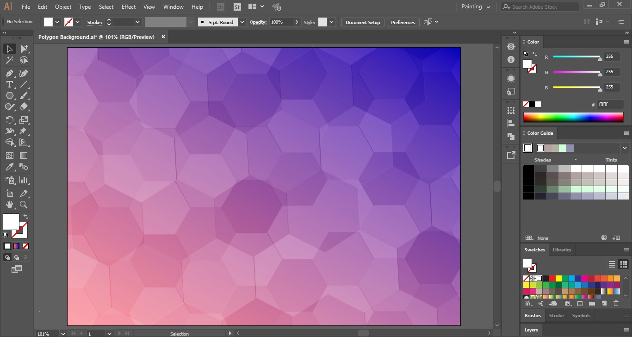Open the Effect menu
Viewport: 632px width, 337px height.
128,6
